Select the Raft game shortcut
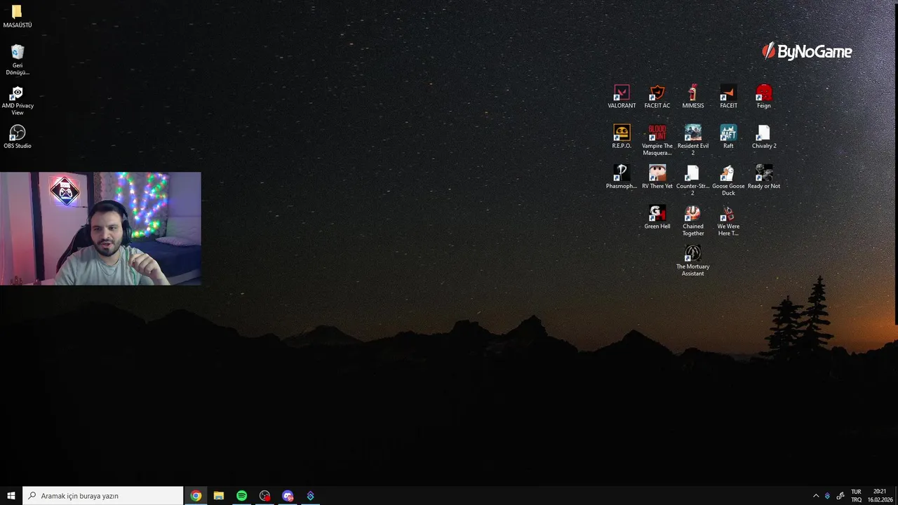This screenshot has width=898, height=505. click(x=728, y=137)
